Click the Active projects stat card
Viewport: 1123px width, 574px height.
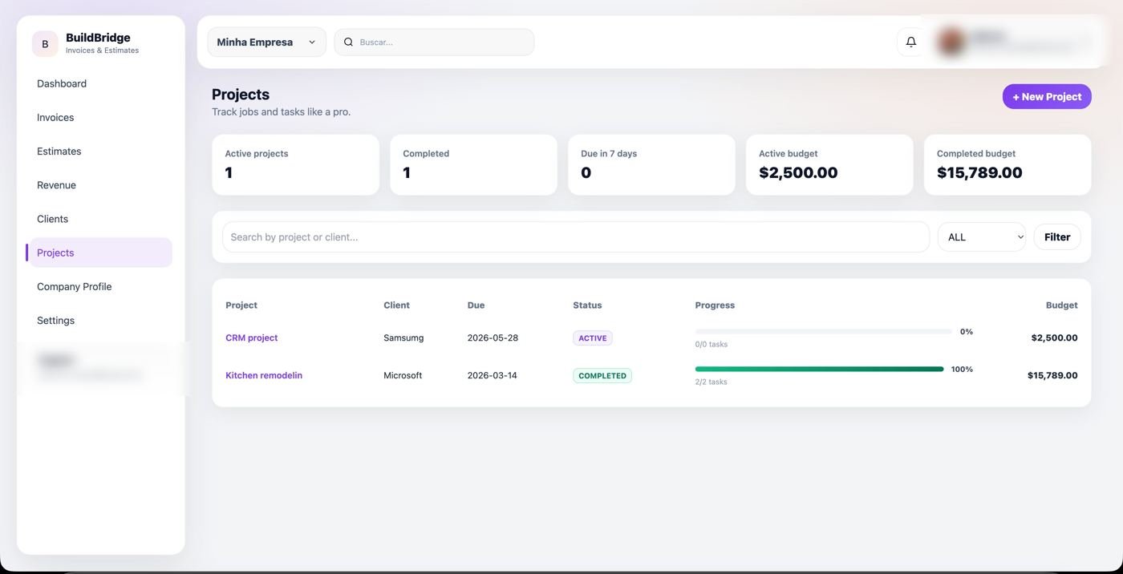(x=295, y=164)
